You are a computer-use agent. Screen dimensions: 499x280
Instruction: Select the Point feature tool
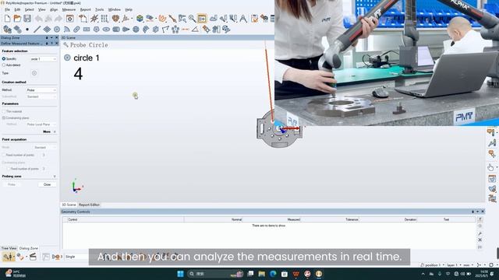[27, 30]
